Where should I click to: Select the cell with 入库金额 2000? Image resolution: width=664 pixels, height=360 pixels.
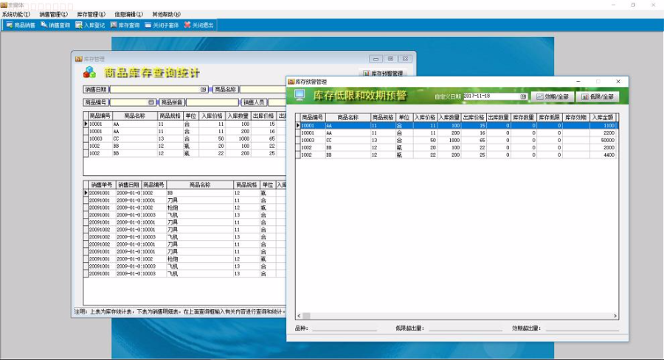[x=603, y=147]
